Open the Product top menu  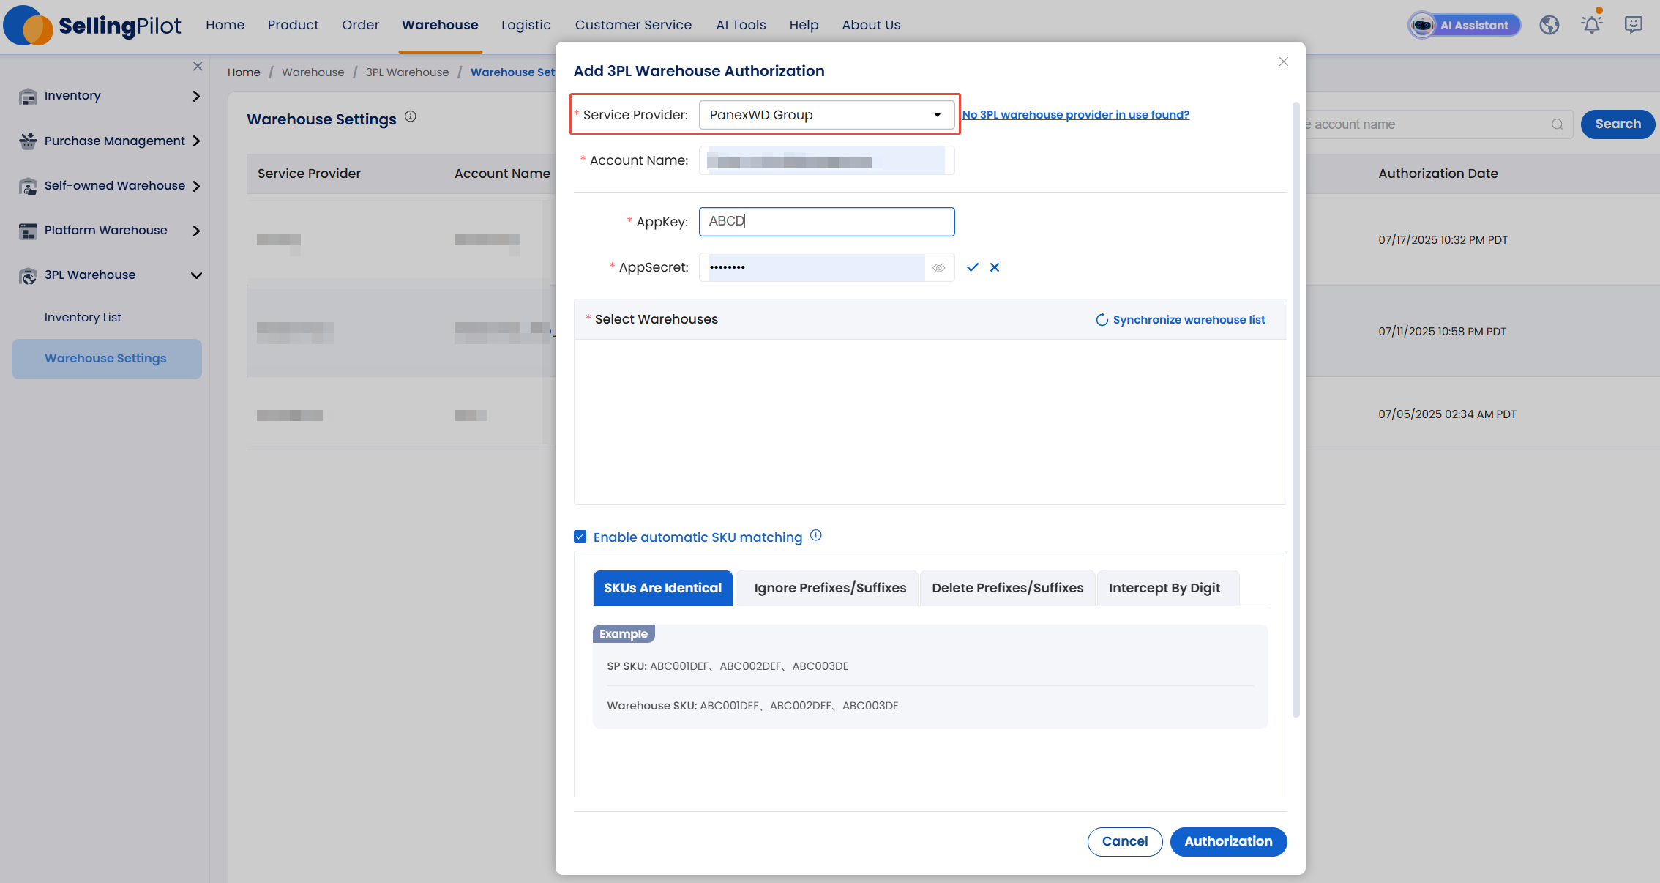[x=293, y=25]
